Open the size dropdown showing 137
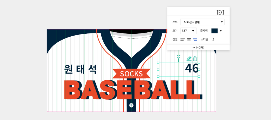Image resolution: width=271 pixels, height=120 pixels. coord(188,31)
